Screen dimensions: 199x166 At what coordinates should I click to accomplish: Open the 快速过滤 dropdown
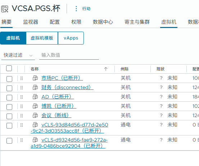18,55
